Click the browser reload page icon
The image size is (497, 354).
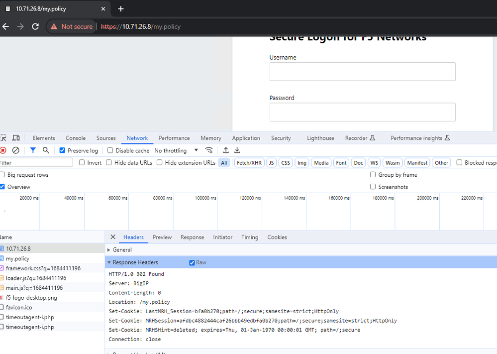pos(35,26)
